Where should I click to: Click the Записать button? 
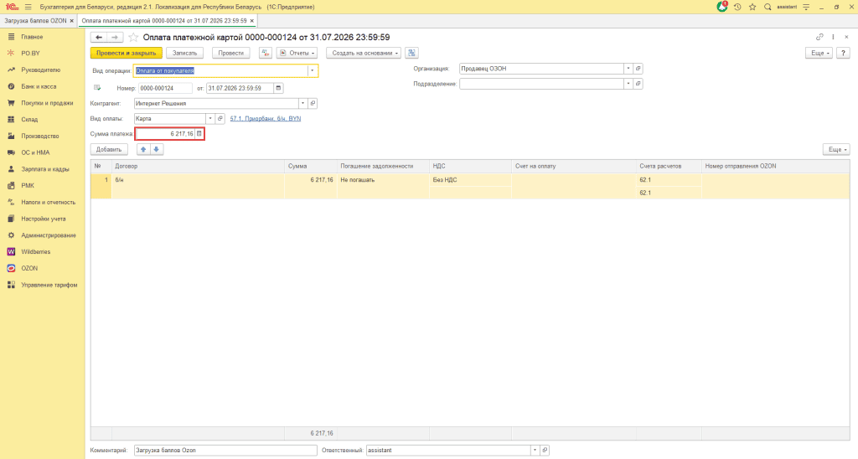point(184,53)
